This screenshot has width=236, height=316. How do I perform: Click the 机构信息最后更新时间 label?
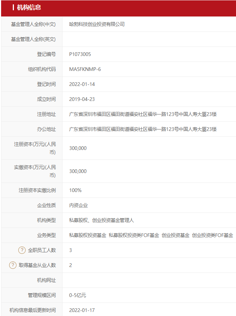point(33,310)
